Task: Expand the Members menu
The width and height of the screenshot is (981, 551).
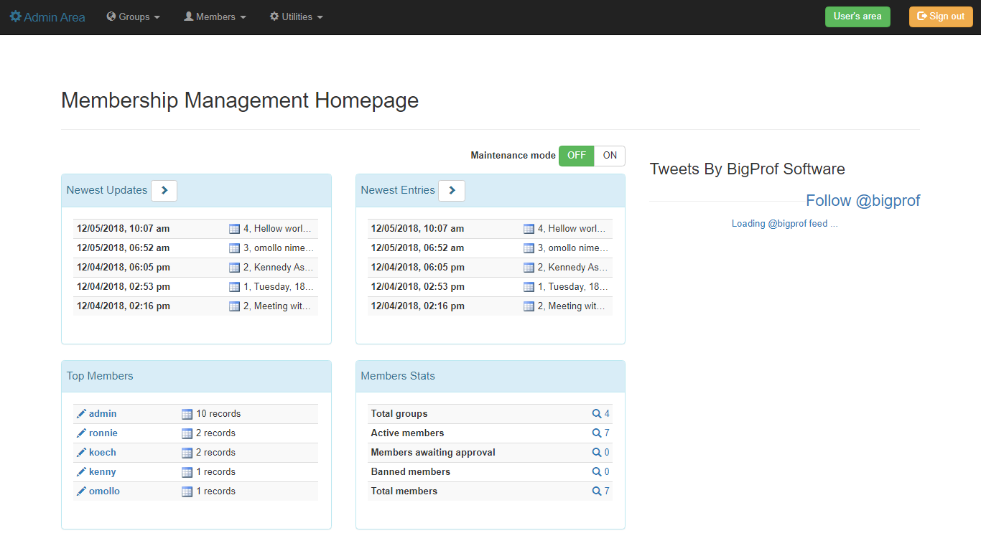Action: coord(214,17)
